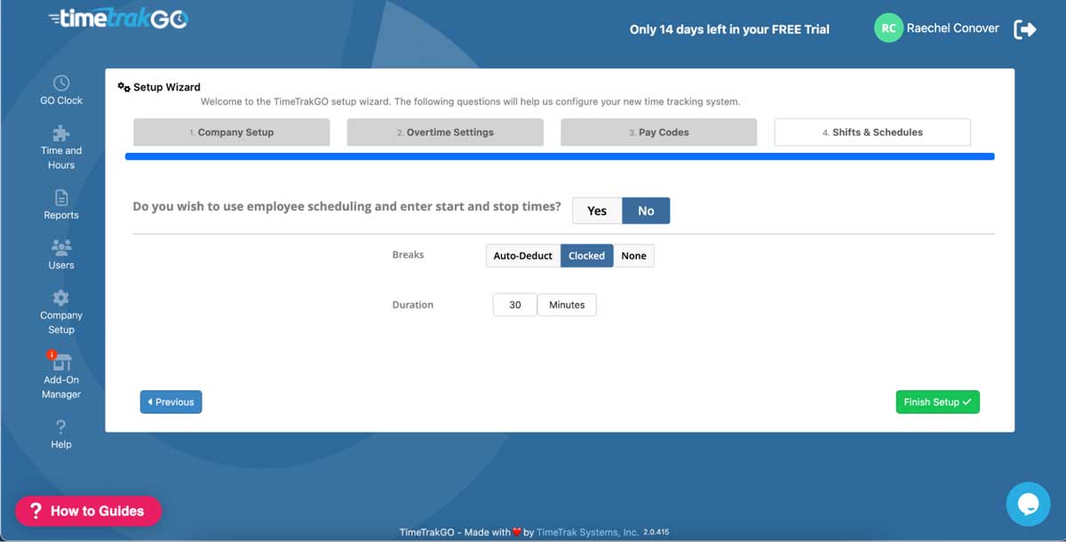Choose None for breaks
1066x542 pixels.
(633, 256)
